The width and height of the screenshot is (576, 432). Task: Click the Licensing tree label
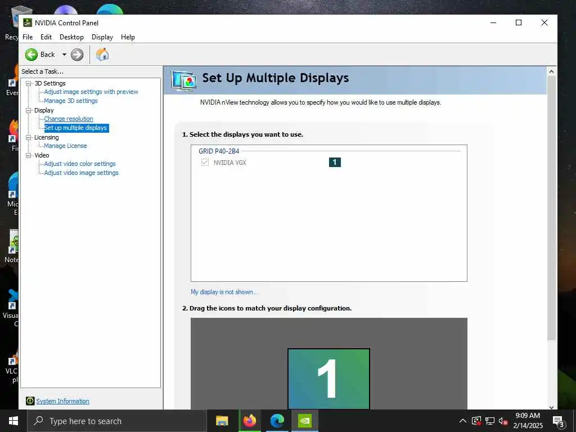(x=46, y=137)
